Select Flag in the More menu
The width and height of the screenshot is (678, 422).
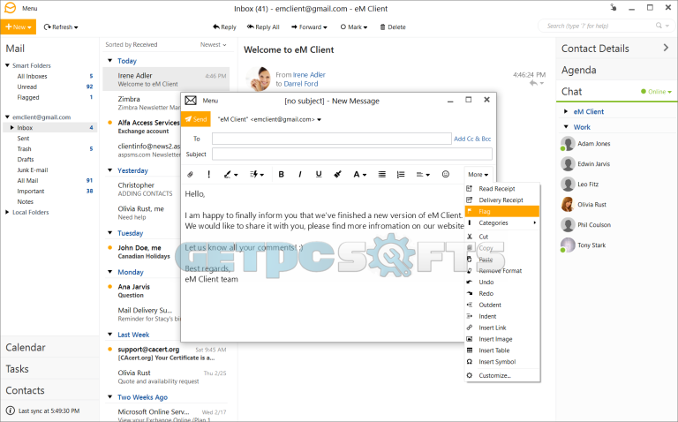click(x=502, y=211)
